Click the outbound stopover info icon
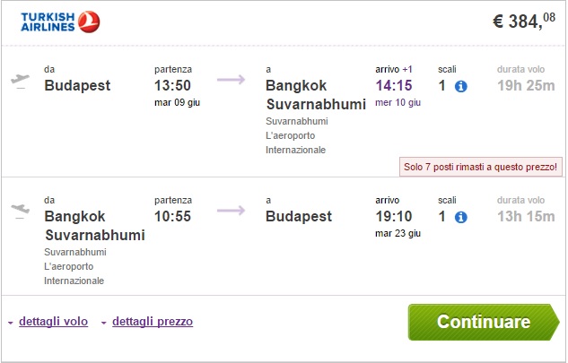568x363 pixels. (461, 87)
